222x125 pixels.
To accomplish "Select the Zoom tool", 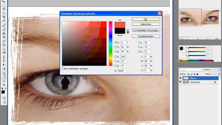I will pyautogui.click(x=4, y=85).
